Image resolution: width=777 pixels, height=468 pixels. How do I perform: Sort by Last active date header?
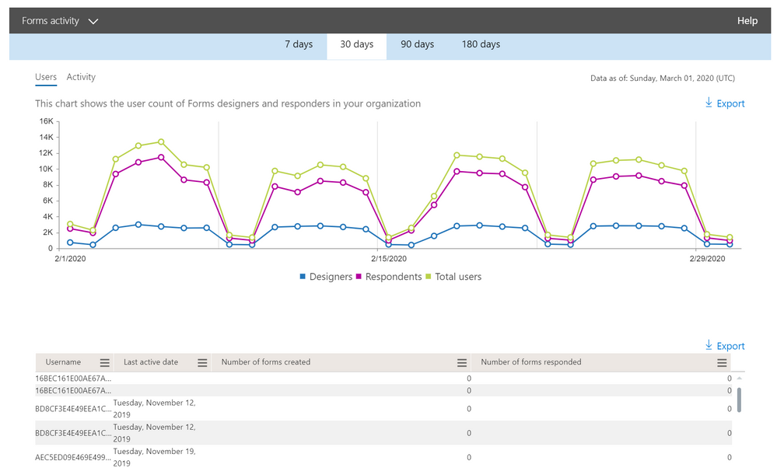tap(151, 362)
